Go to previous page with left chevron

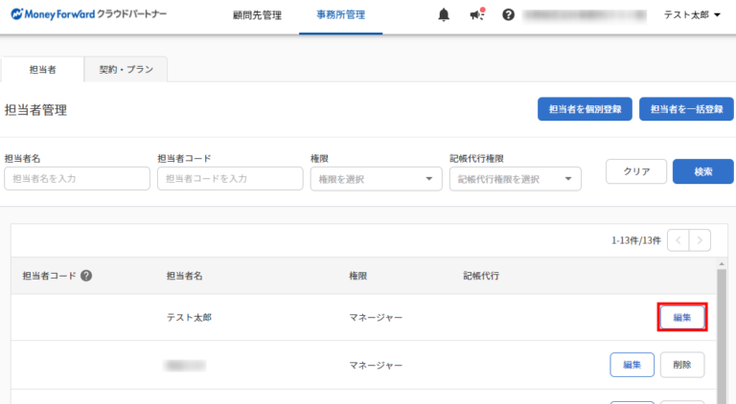(678, 240)
